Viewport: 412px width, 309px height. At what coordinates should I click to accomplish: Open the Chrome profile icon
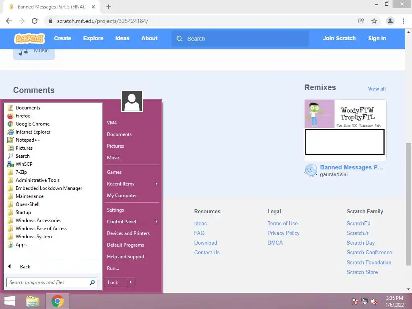pyautogui.click(x=390, y=21)
